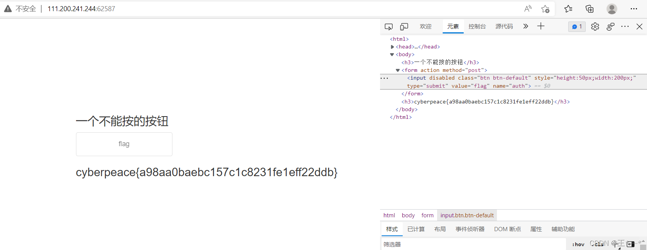The width and height of the screenshot is (647, 250).
Task: Open the browser profile avatar
Action: pyautogui.click(x=612, y=9)
